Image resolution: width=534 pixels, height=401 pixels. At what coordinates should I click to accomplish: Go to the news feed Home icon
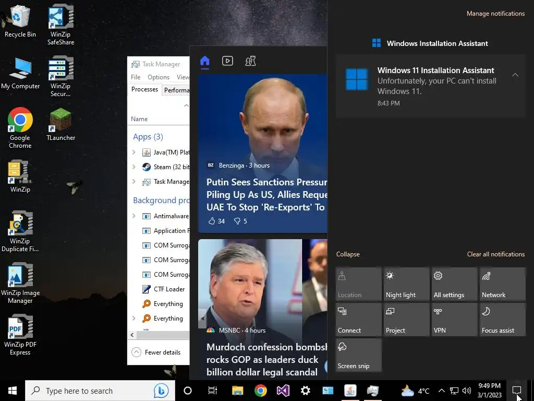tap(204, 61)
